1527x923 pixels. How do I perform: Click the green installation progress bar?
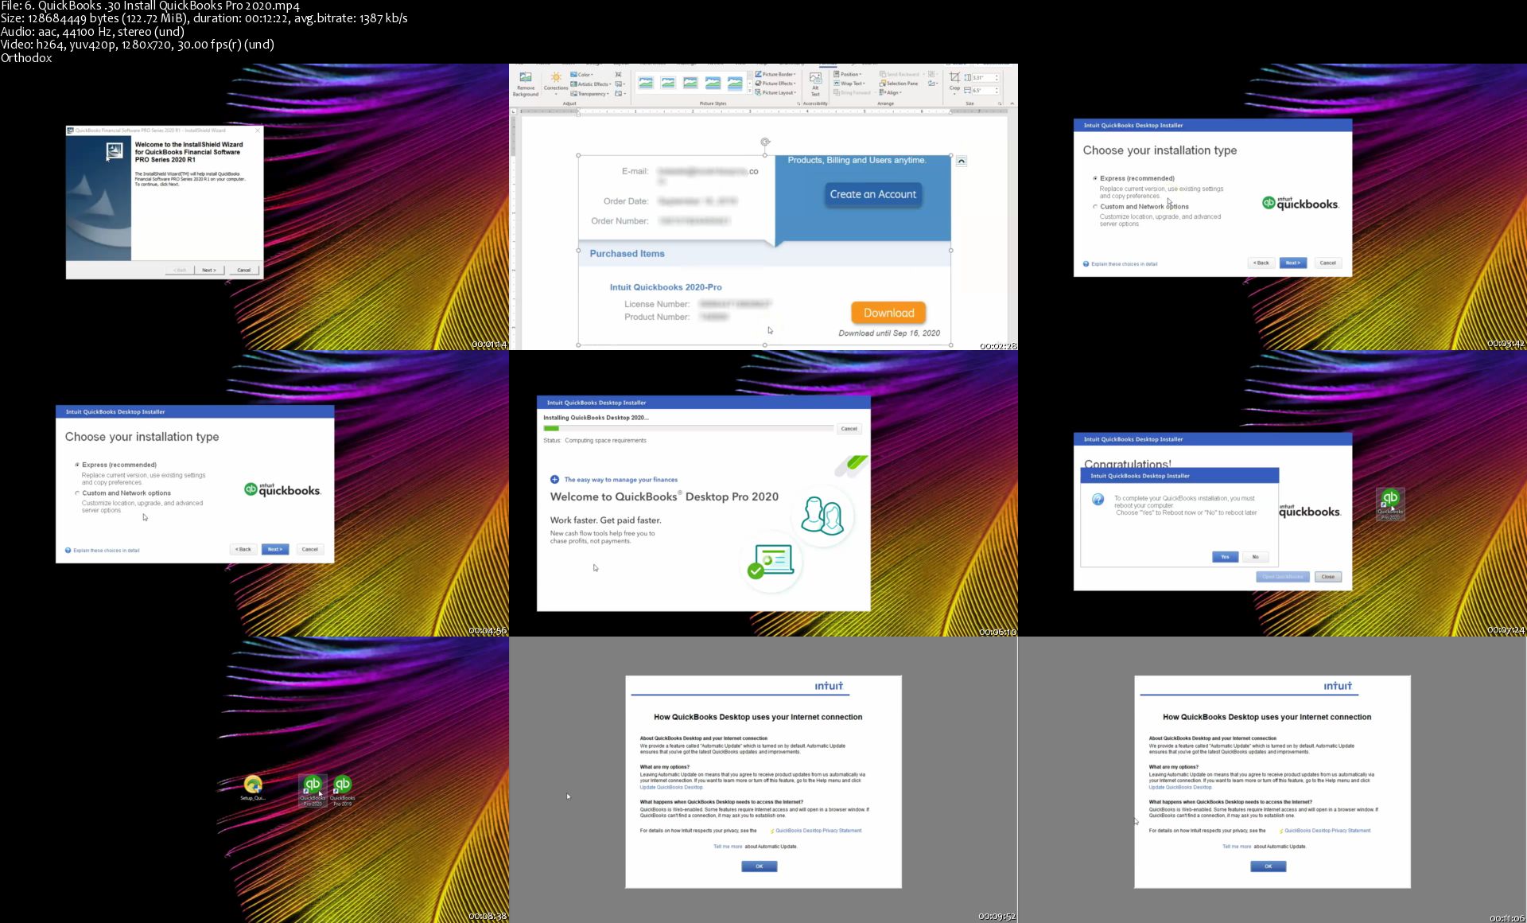coord(551,429)
